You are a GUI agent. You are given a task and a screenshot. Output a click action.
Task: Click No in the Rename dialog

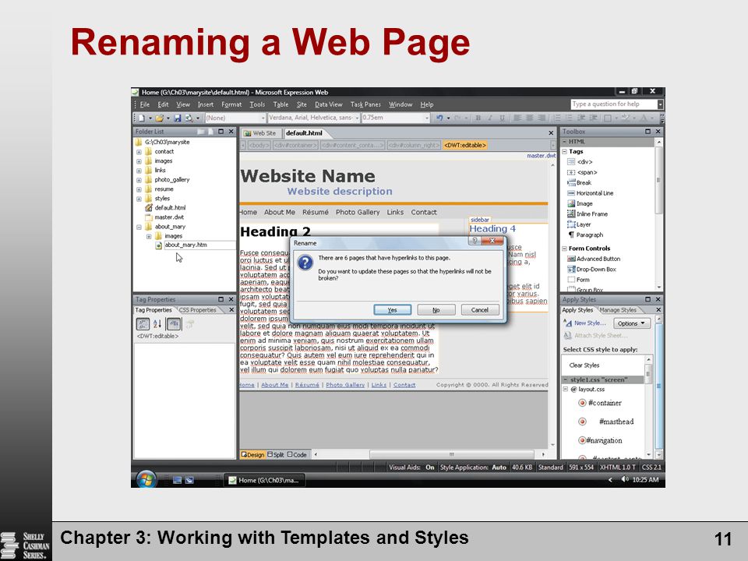point(436,310)
